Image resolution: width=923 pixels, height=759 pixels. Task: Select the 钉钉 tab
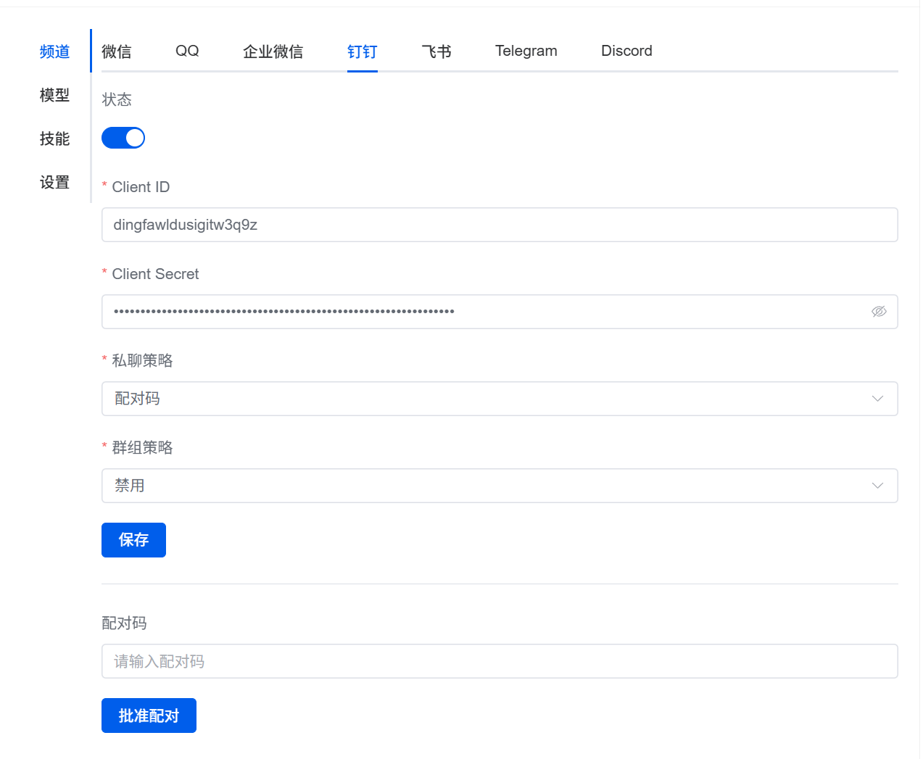[362, 51]
